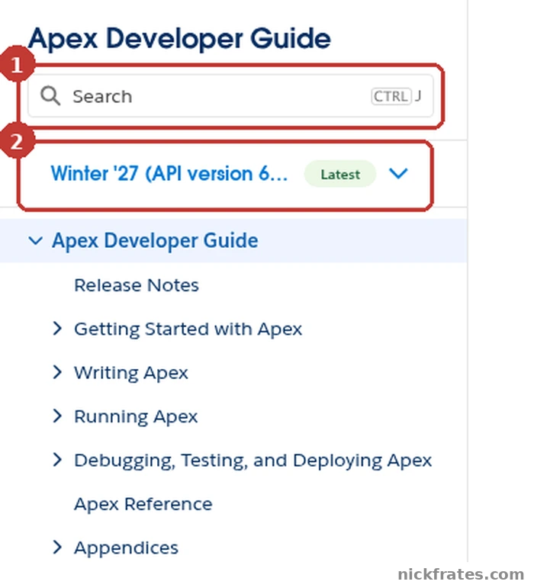Open the Appendices link
534x588 pixels.
(126, 548)
